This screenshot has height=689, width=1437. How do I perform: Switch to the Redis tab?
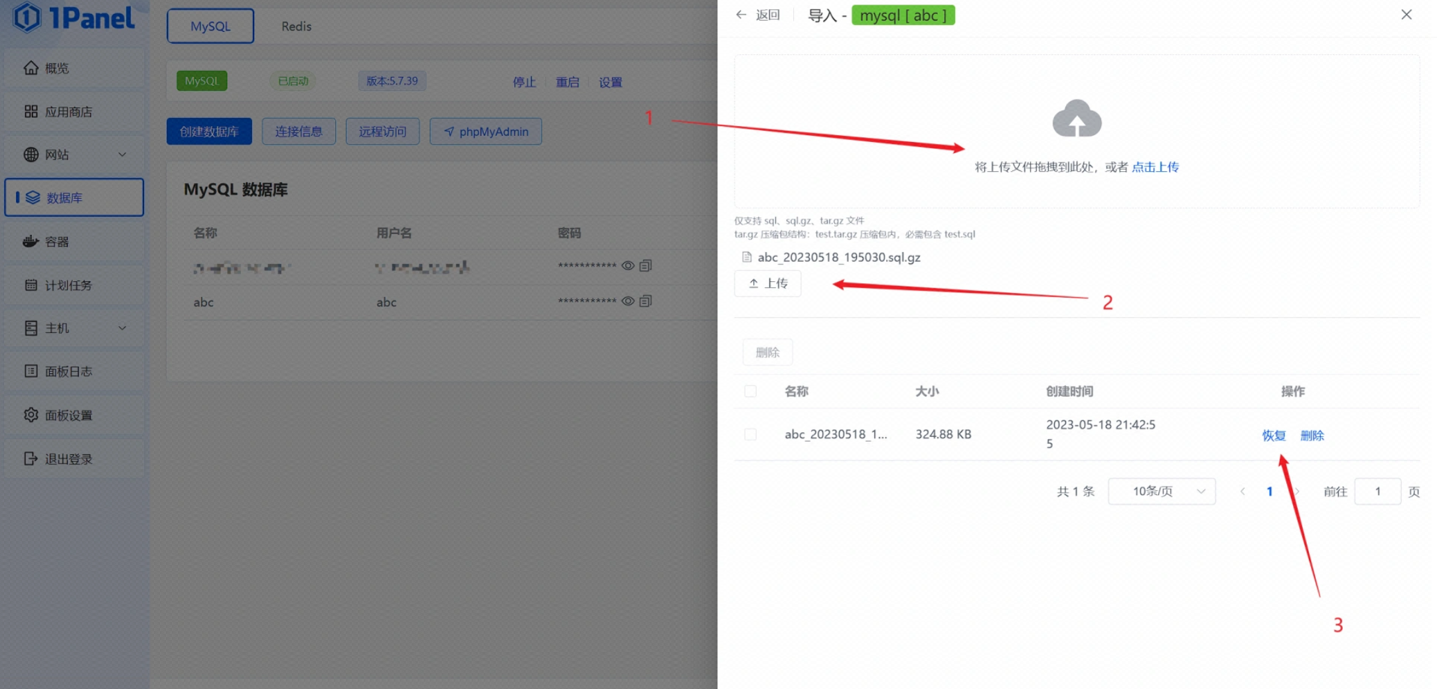coord(296,27)
